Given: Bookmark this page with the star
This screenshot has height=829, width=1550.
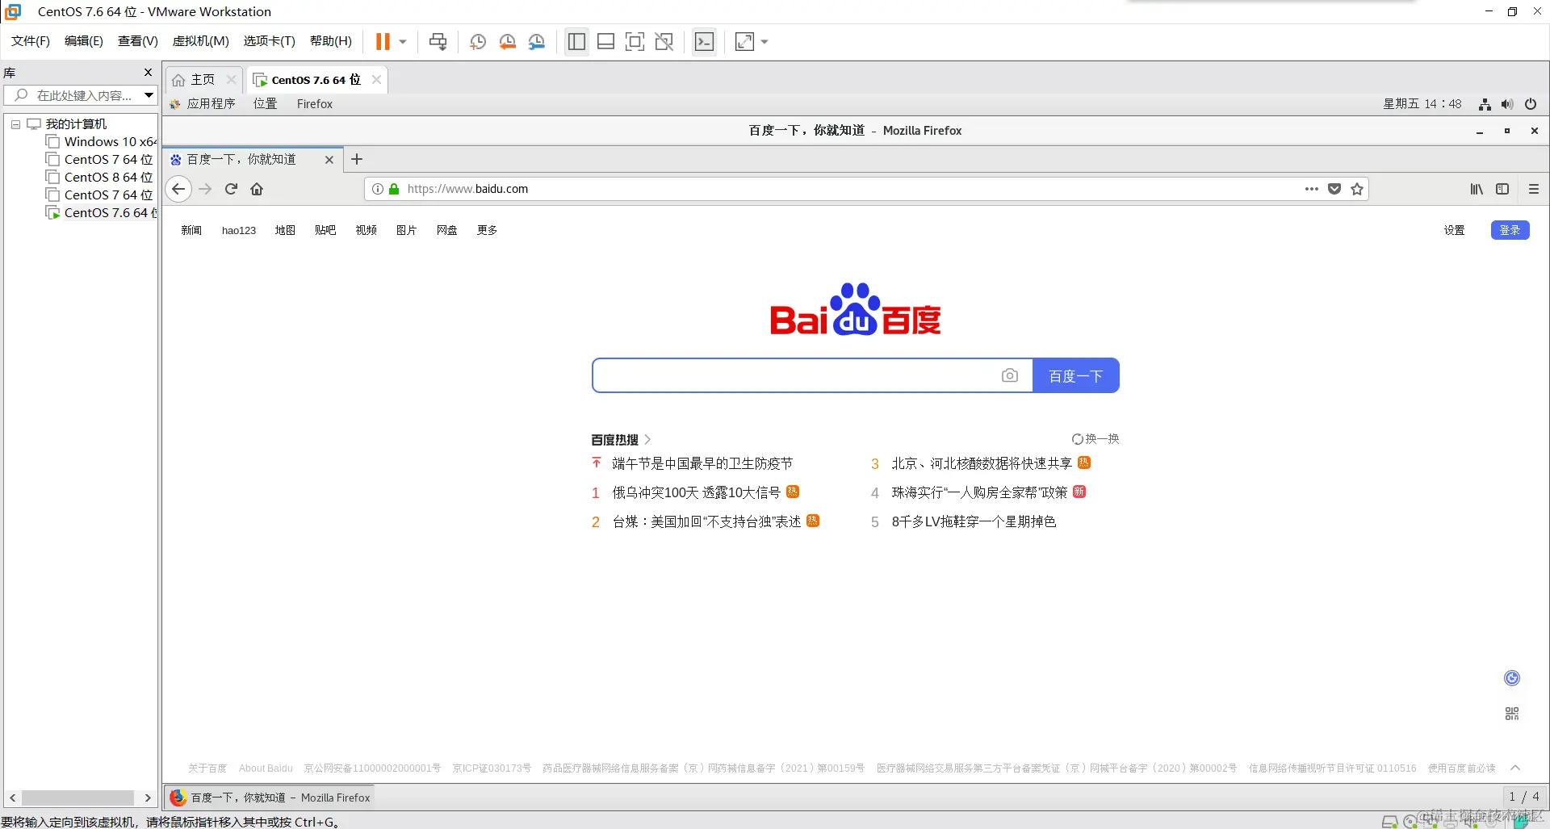Looking at the screenshot, I should [x=1357, y=189].
